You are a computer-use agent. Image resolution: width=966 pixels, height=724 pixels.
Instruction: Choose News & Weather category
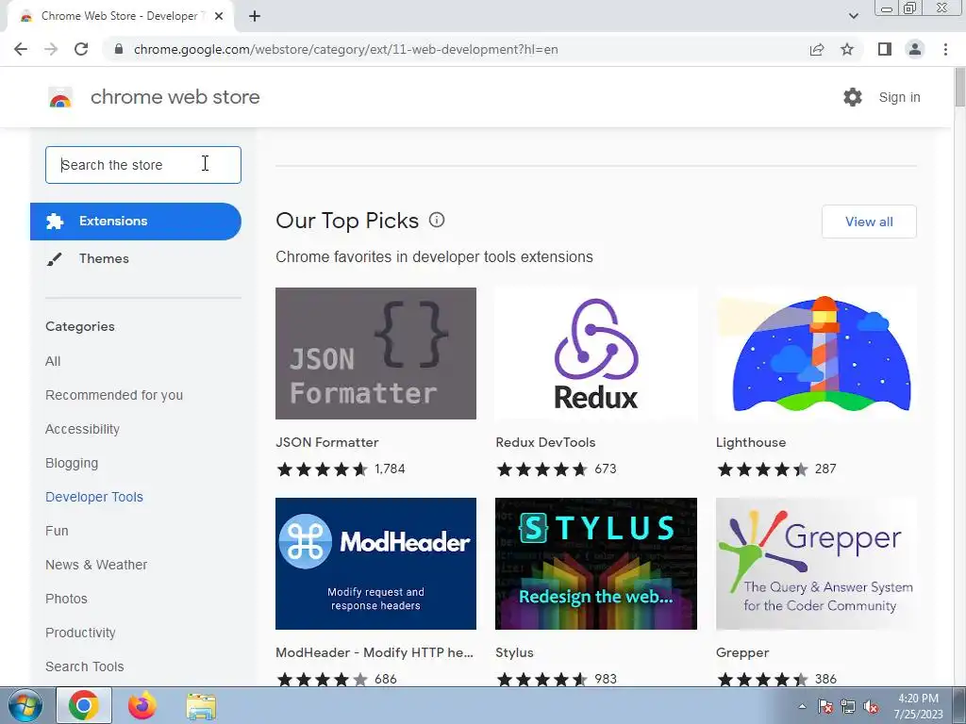(96, 565)
